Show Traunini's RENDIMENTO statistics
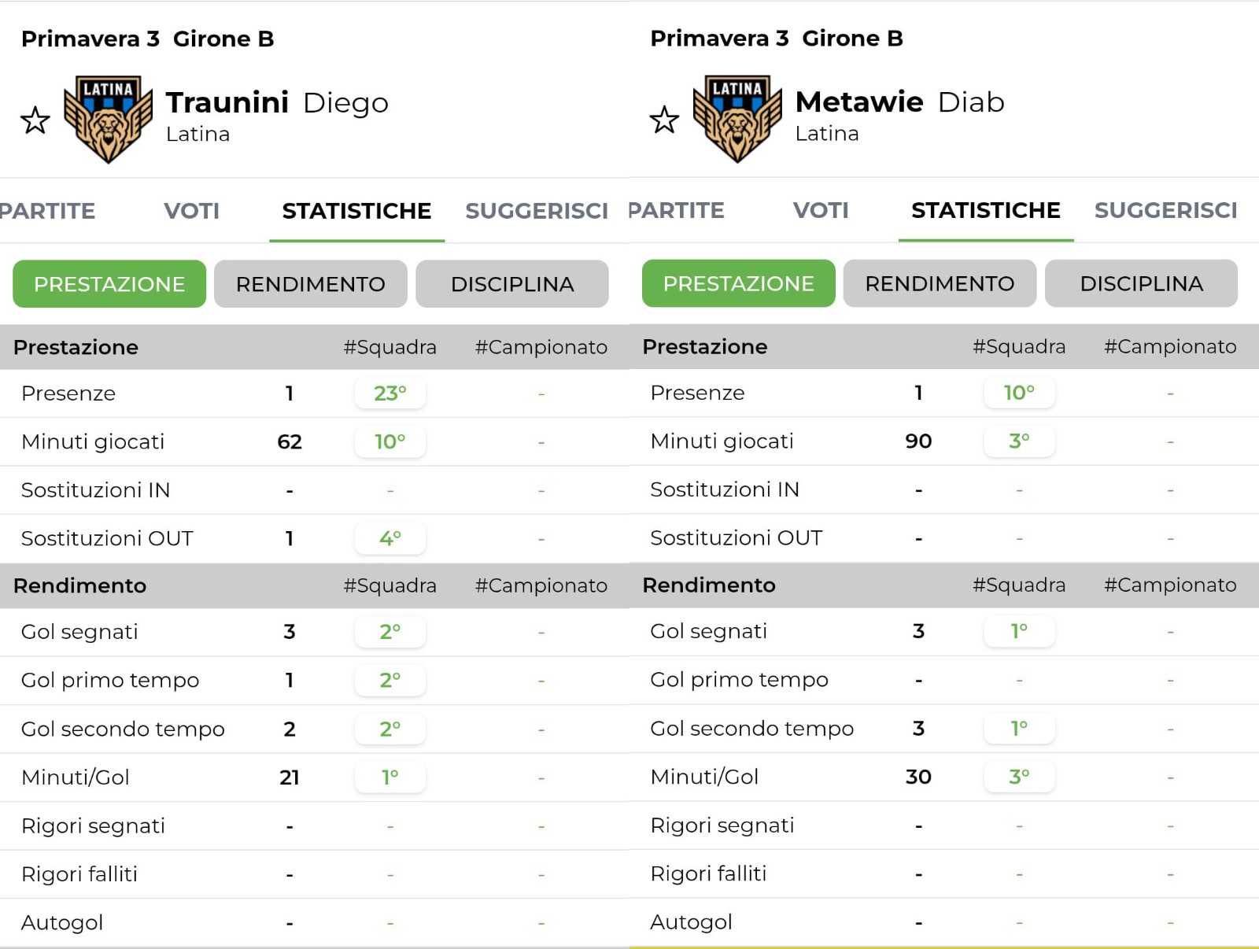Screen dimensions: 1259x949 (310, 284)
